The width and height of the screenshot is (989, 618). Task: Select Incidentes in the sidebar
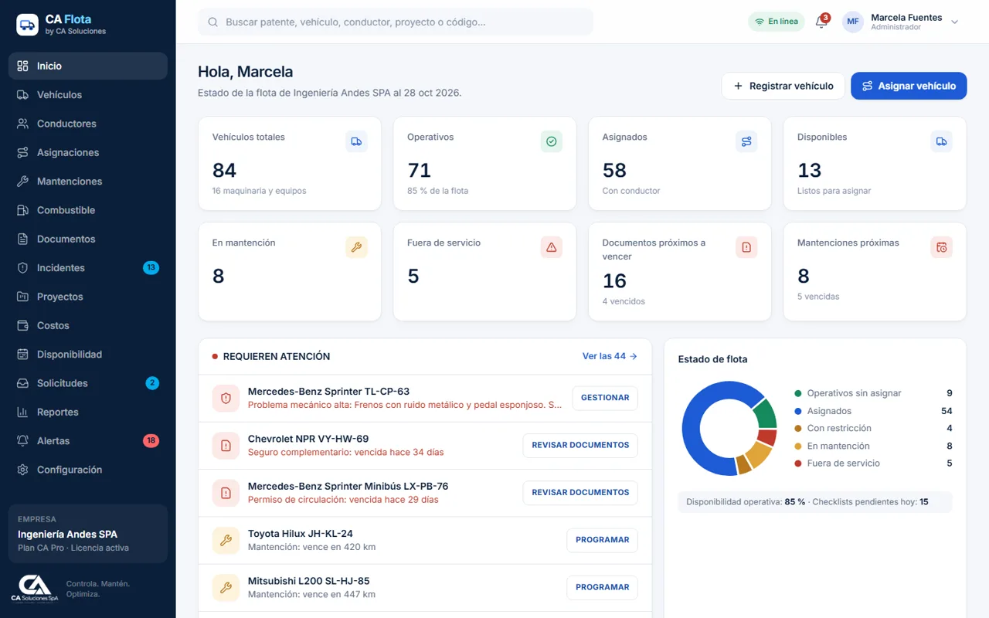coord(88,268)
